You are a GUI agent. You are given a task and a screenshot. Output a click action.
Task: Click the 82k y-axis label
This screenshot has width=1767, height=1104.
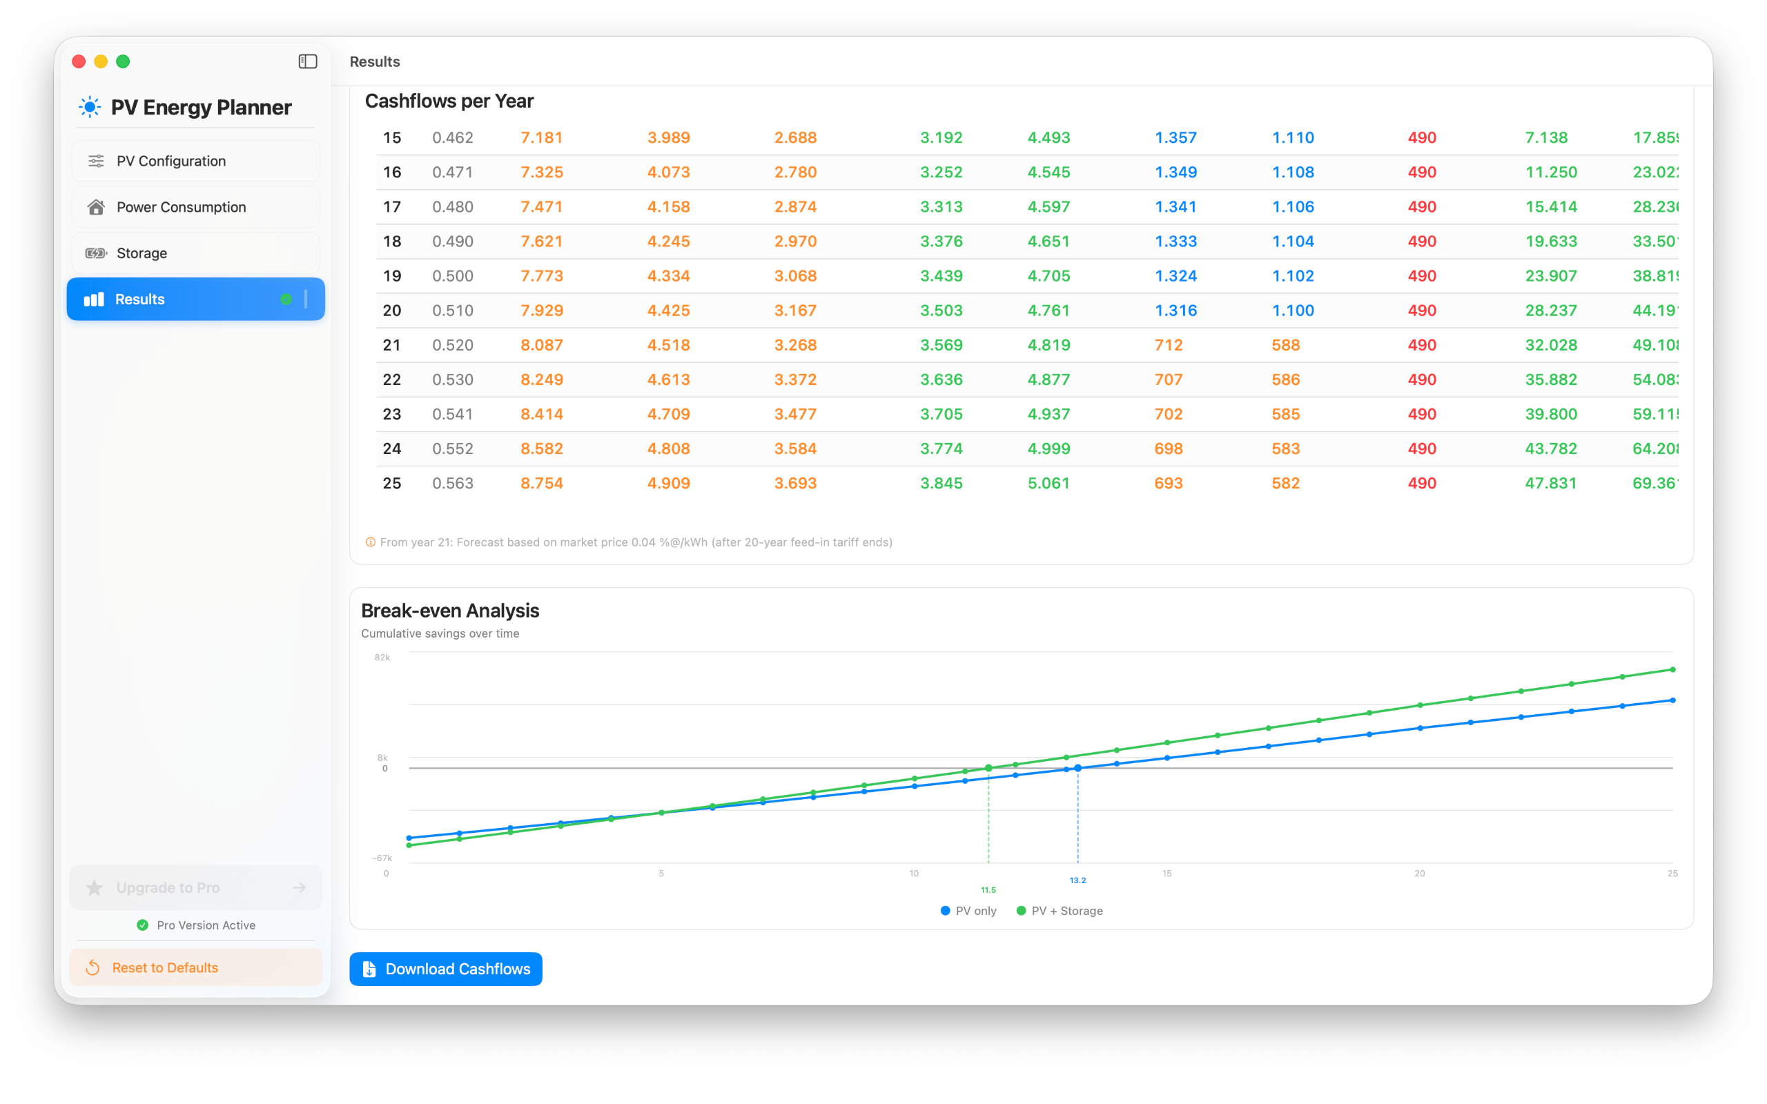coord(382,657)
